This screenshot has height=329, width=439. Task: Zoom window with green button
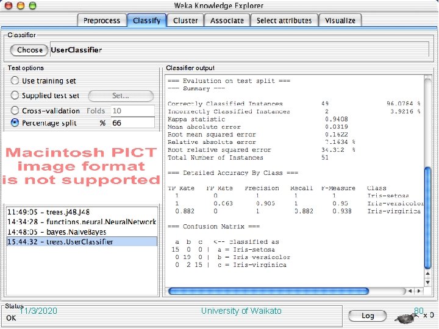pyautogui.click(x=33, y=5)
